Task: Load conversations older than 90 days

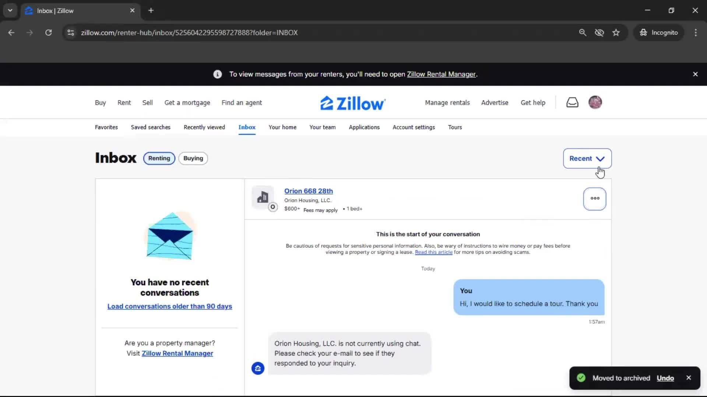Action: point(169,306)
